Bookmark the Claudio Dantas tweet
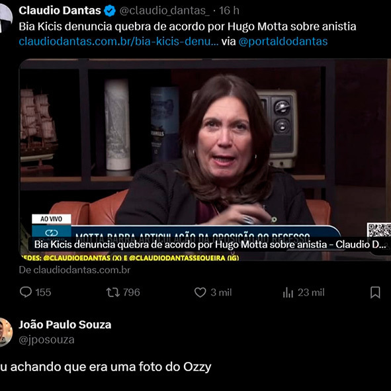This screenshot has height=391, width=391. click(375, 292)
